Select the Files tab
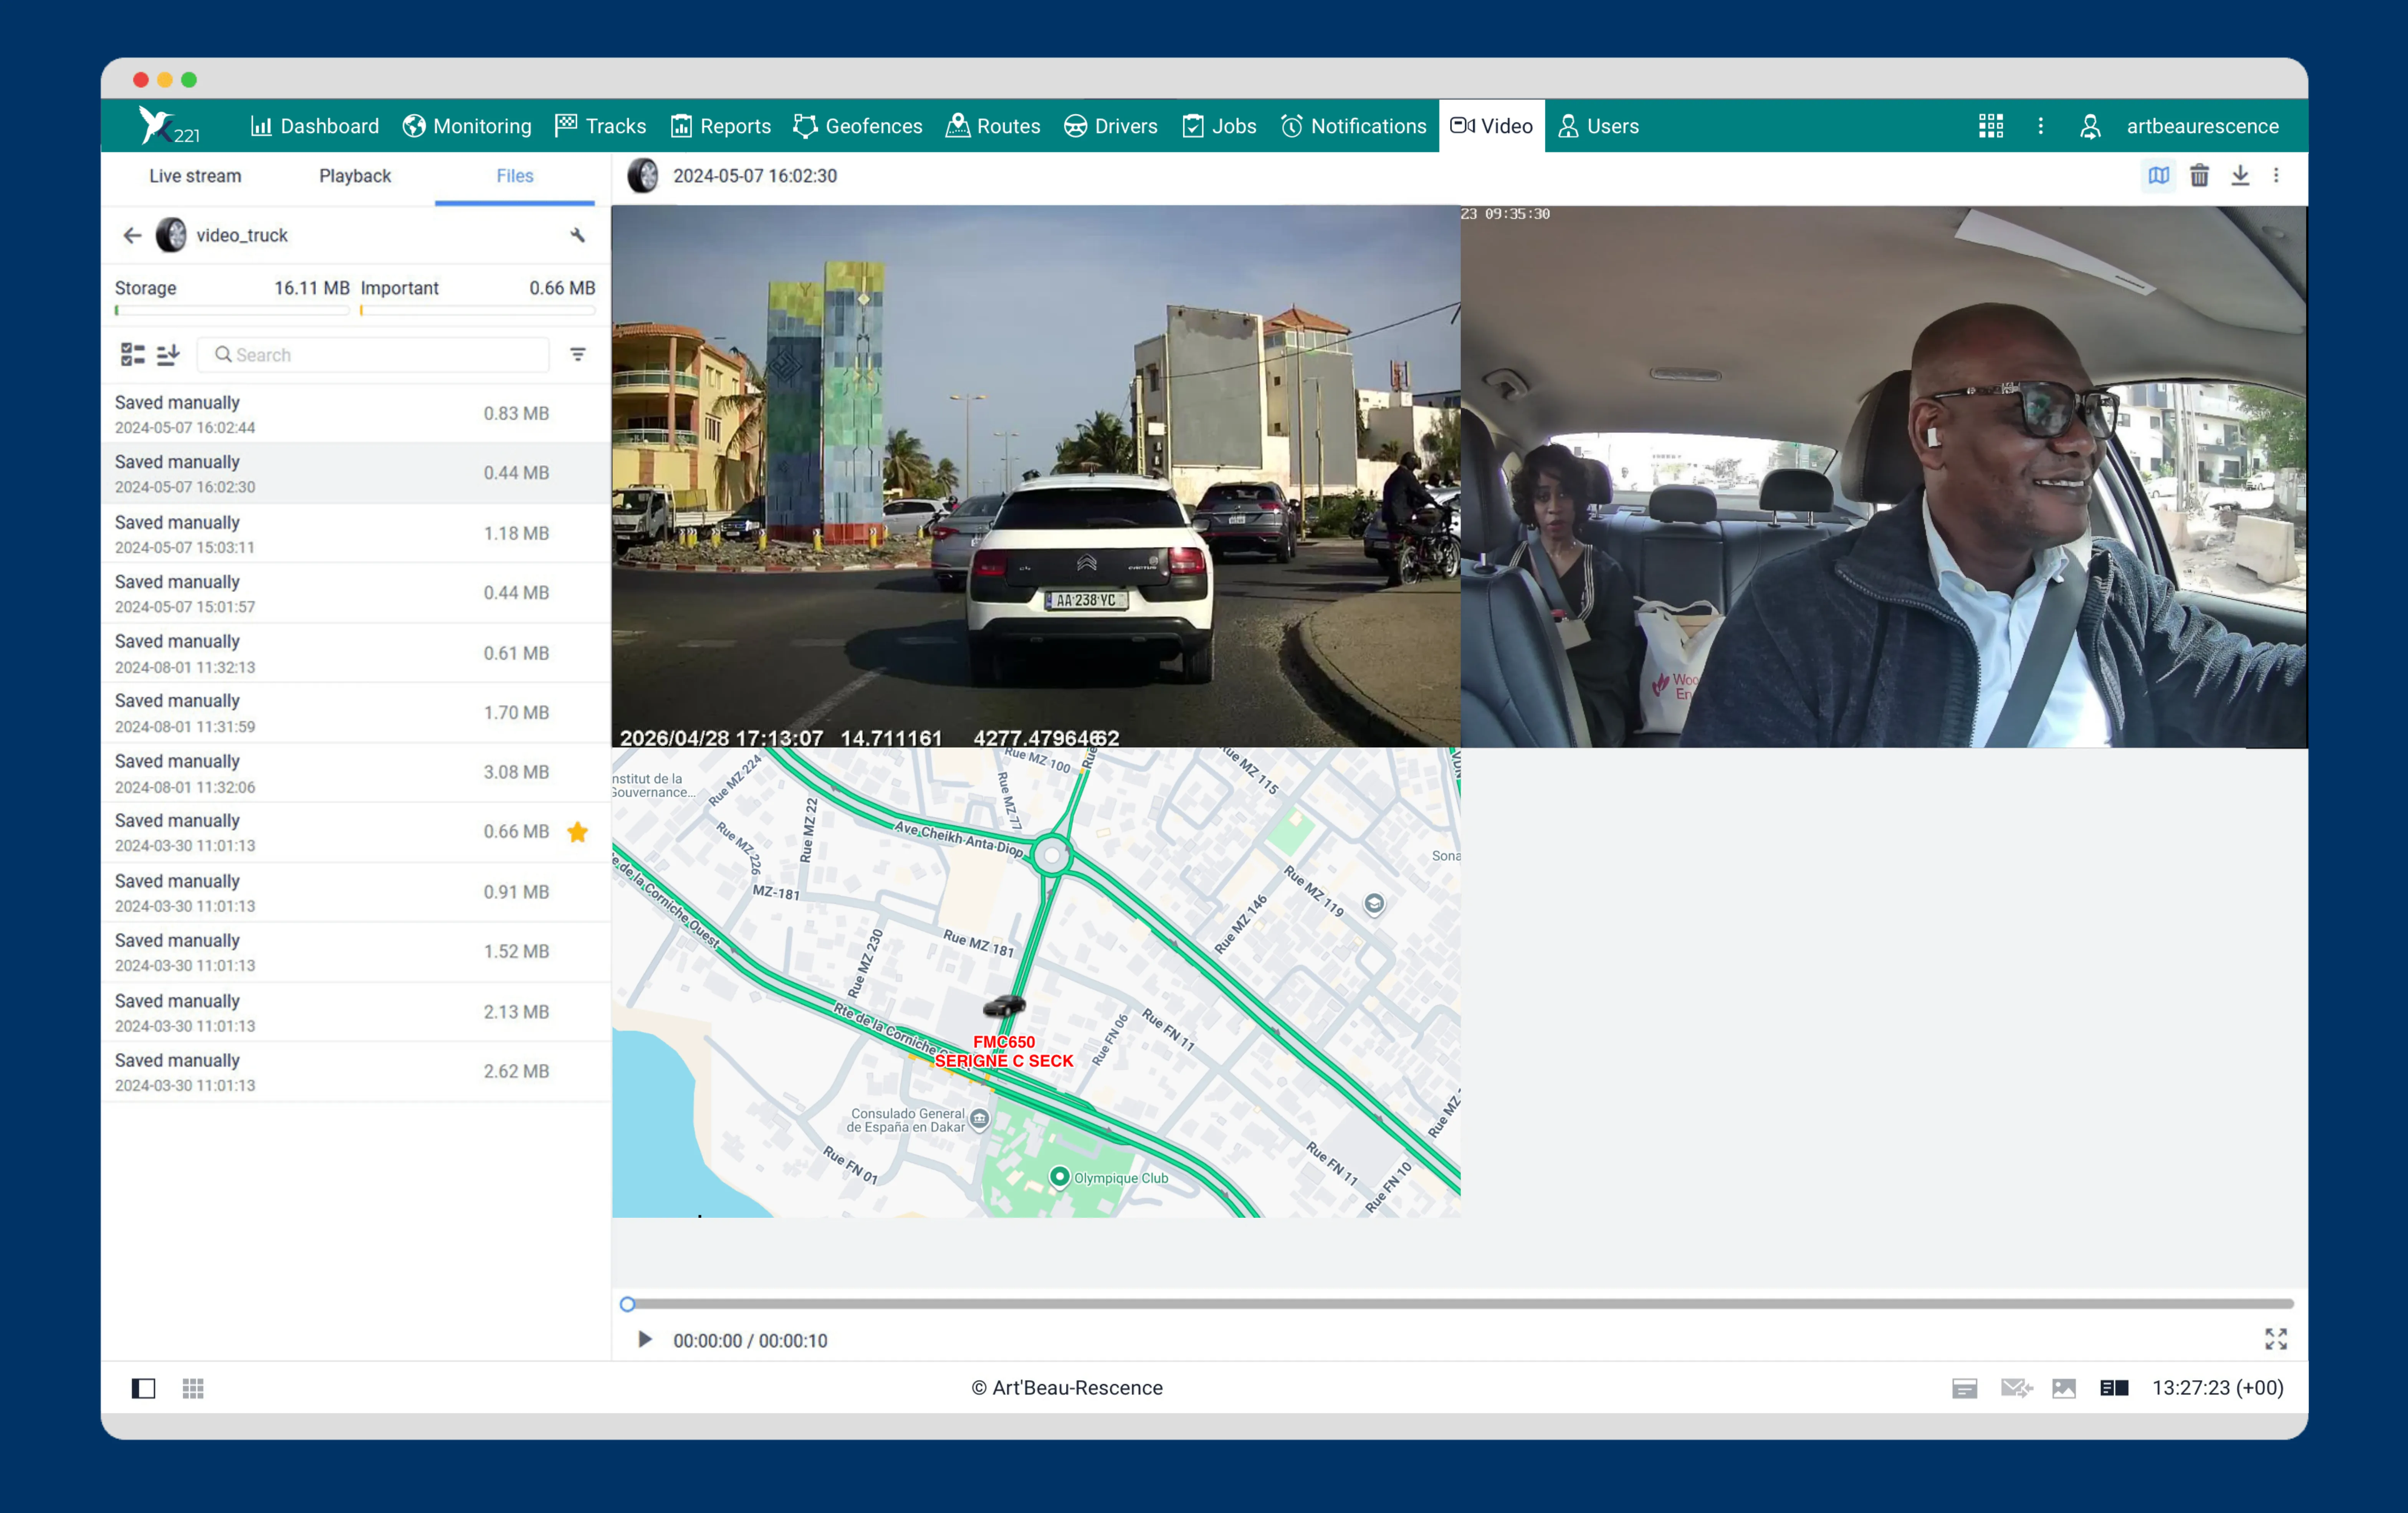 [x=515, y=176]
